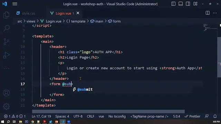The width and height of the screenshot is (221, 124).
Task: Open the taskbar clock showing 3:05 PM
Action: coord(216,122)
